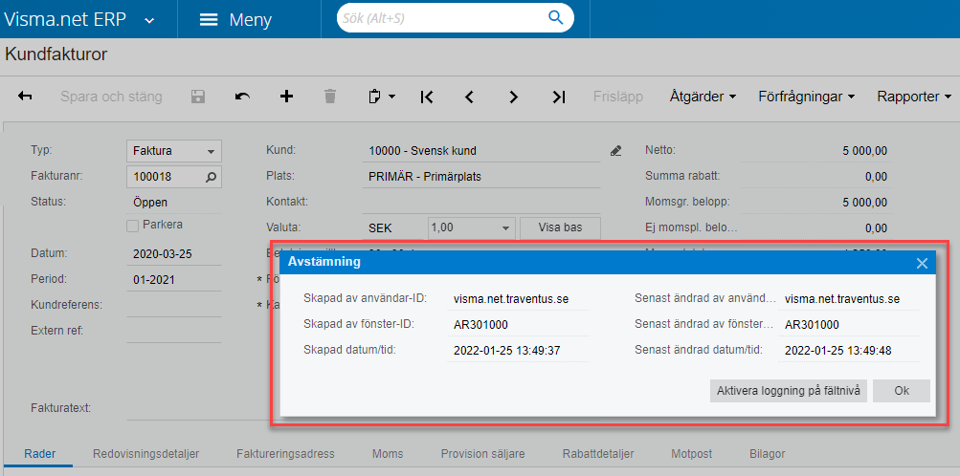960x476 pixels.
Task: Click the Ok button in dialog
Action: tap(902, 390)
